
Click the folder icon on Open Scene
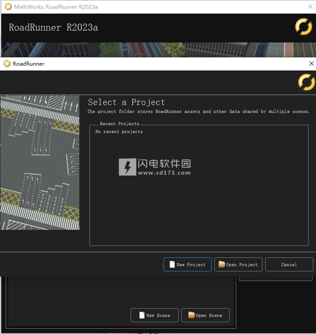point(192,315)
